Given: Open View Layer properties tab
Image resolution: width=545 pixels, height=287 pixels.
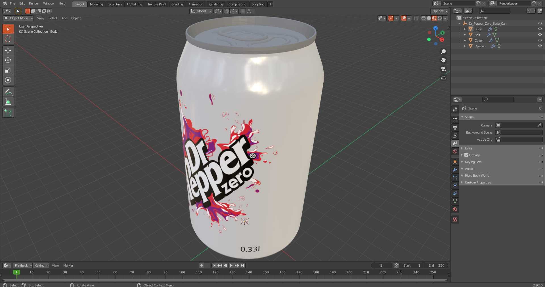Looking at the screenshot, I should click(x=455, y=136).
